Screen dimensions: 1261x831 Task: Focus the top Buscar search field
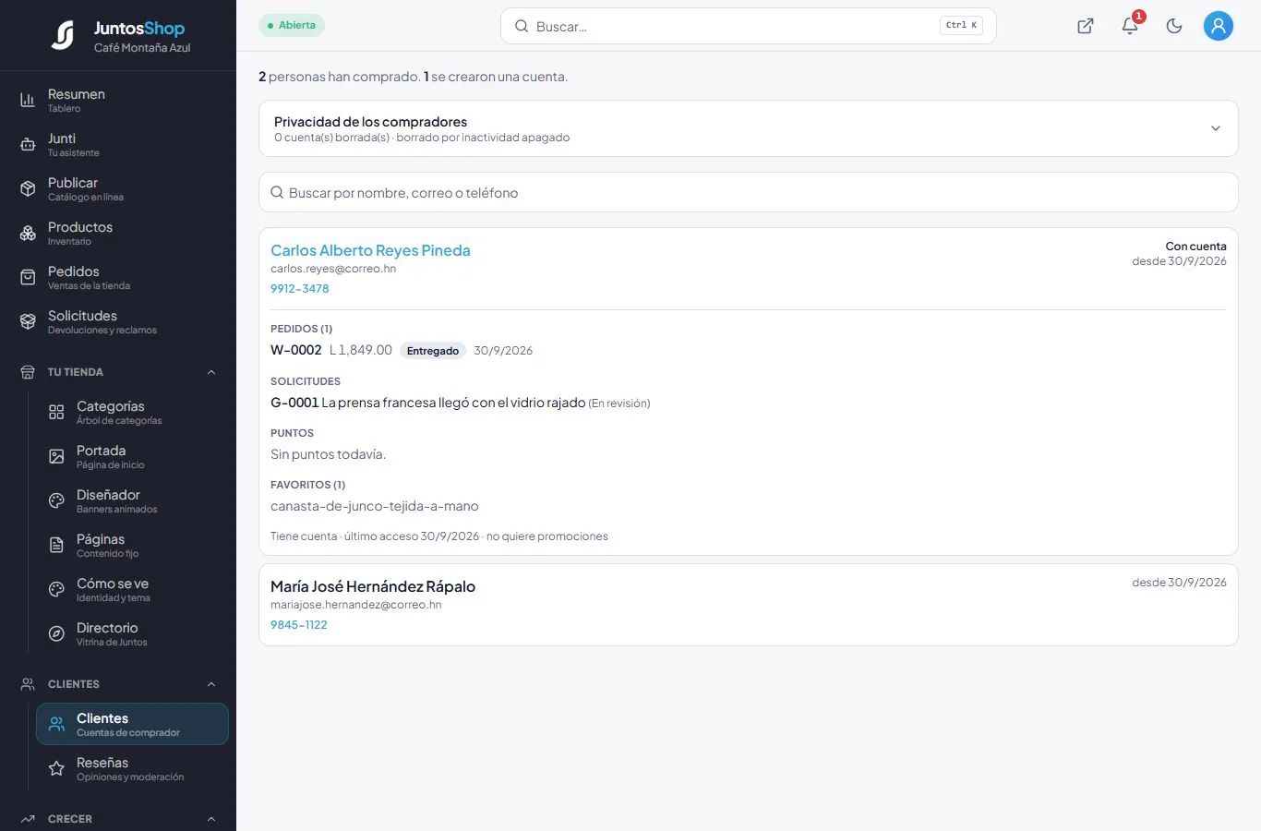(748, 26)
